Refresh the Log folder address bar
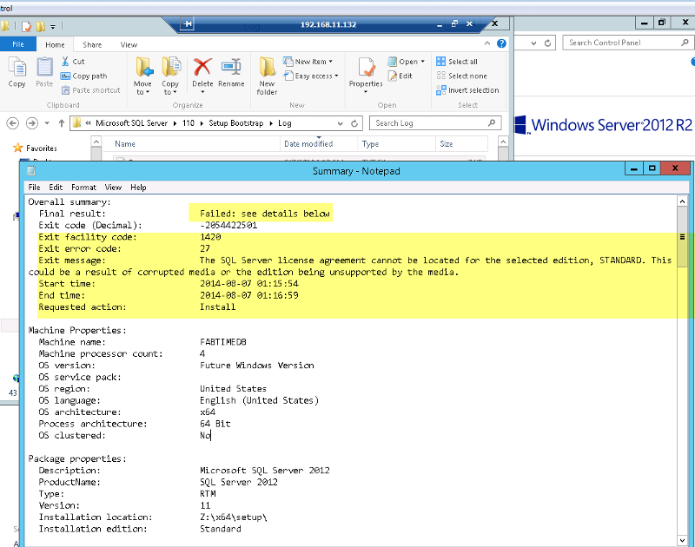Viewport: 695px width, 547px height. [354, 123]
